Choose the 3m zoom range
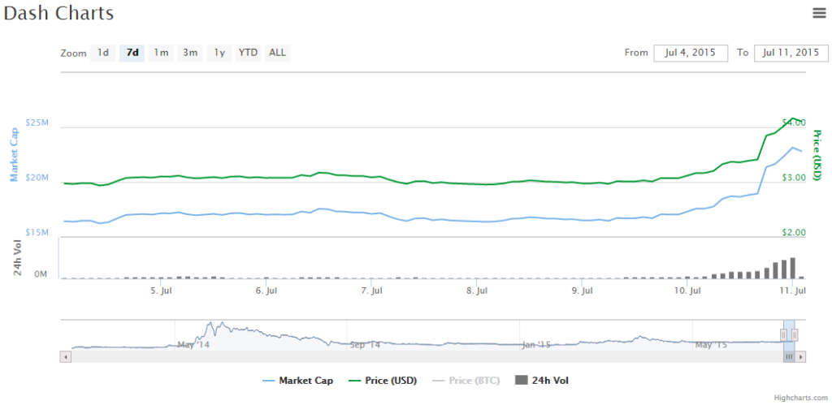This screenshot has height=405, width=832. point(190,53)
